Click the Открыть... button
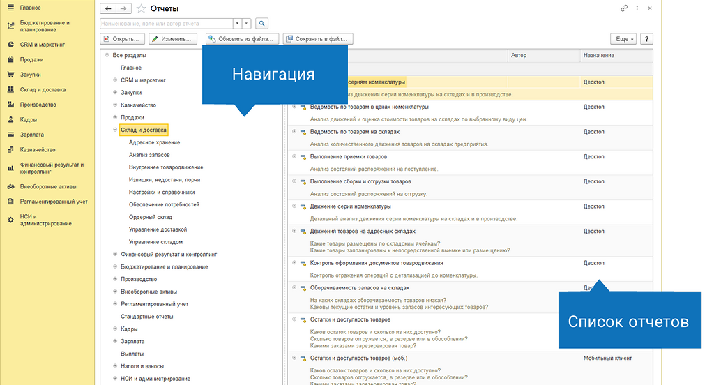The image size is (714, 385). click(x=123, y=39)
